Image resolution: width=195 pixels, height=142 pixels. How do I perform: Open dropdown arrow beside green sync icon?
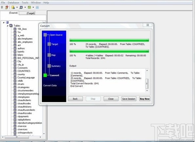click(33, 7)
